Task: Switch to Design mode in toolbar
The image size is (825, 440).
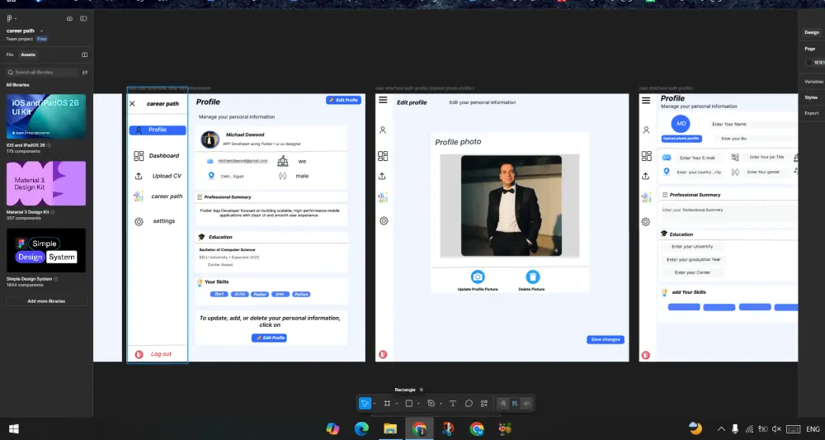Action: 515,404
